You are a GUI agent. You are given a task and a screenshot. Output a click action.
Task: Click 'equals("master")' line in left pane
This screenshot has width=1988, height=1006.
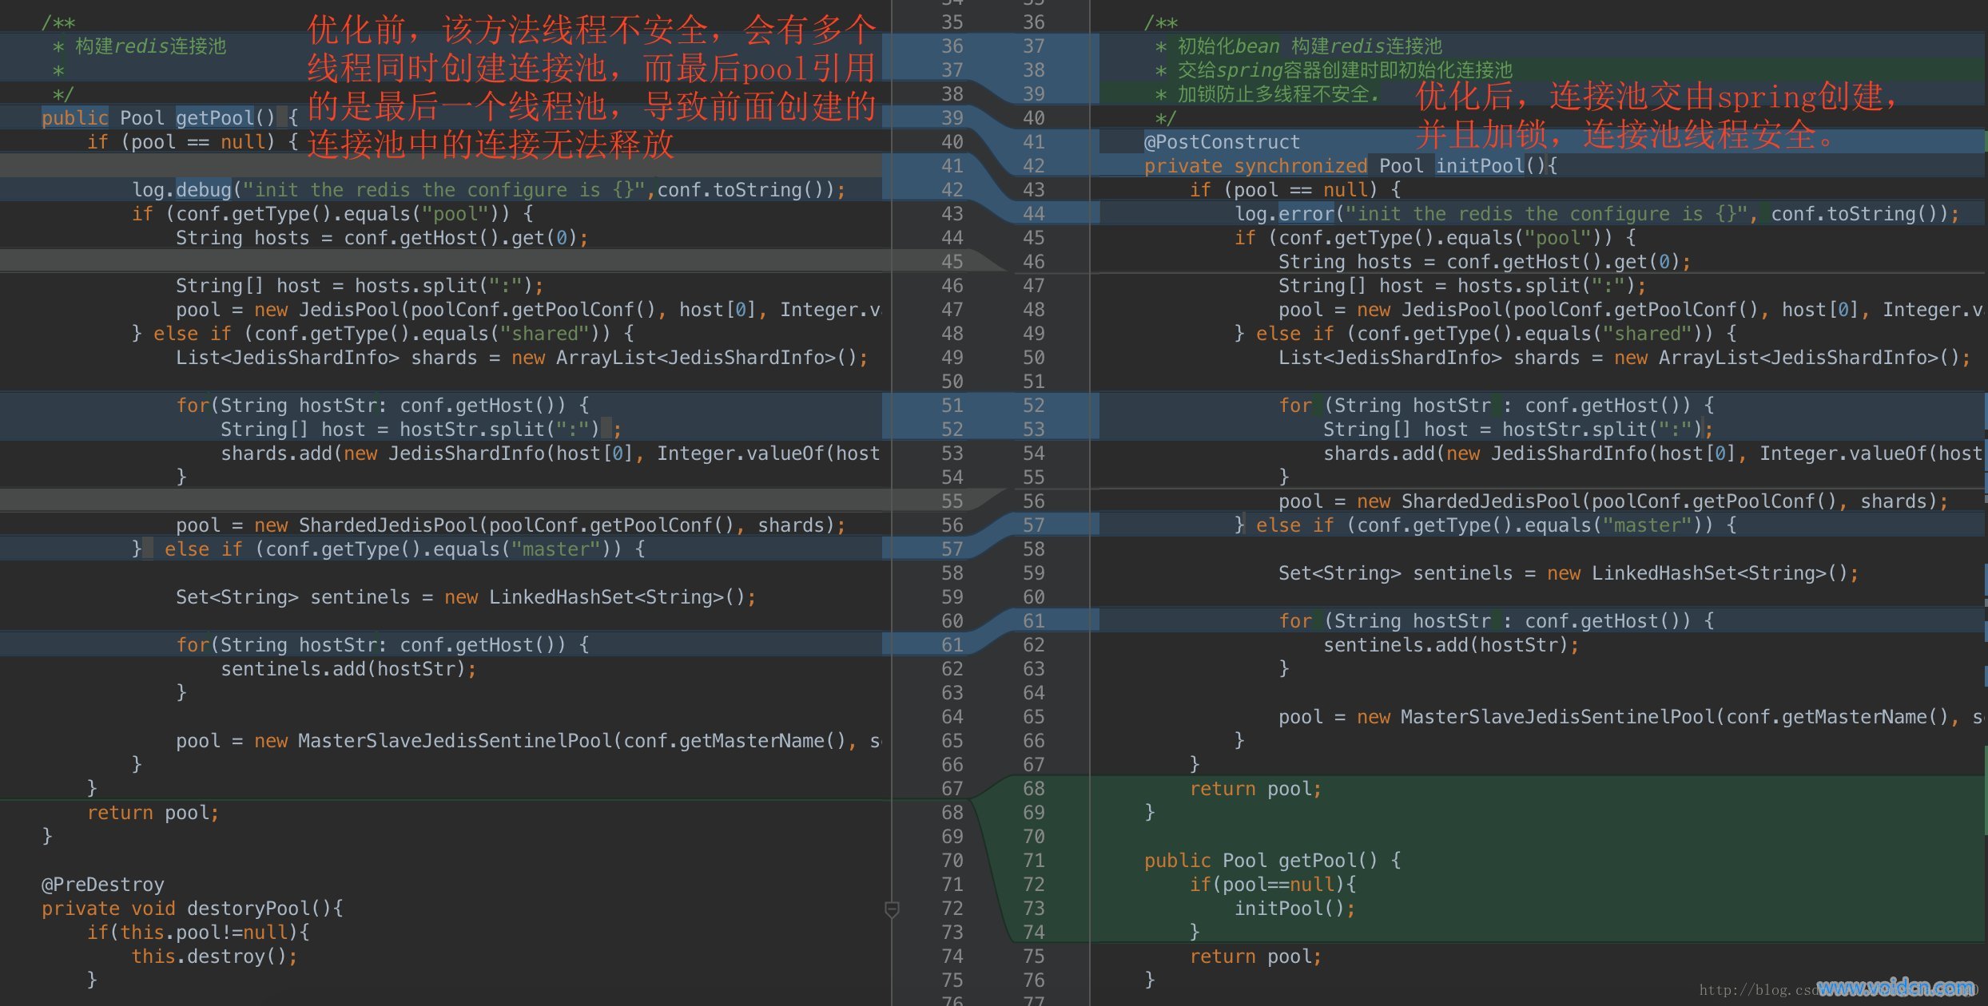coord(388,549)
